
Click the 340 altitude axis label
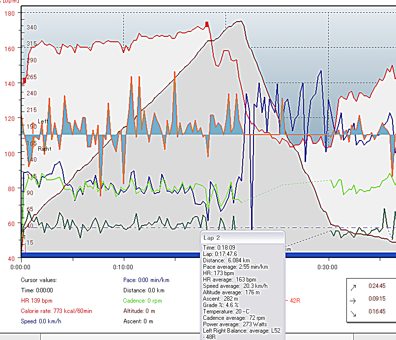31,28
